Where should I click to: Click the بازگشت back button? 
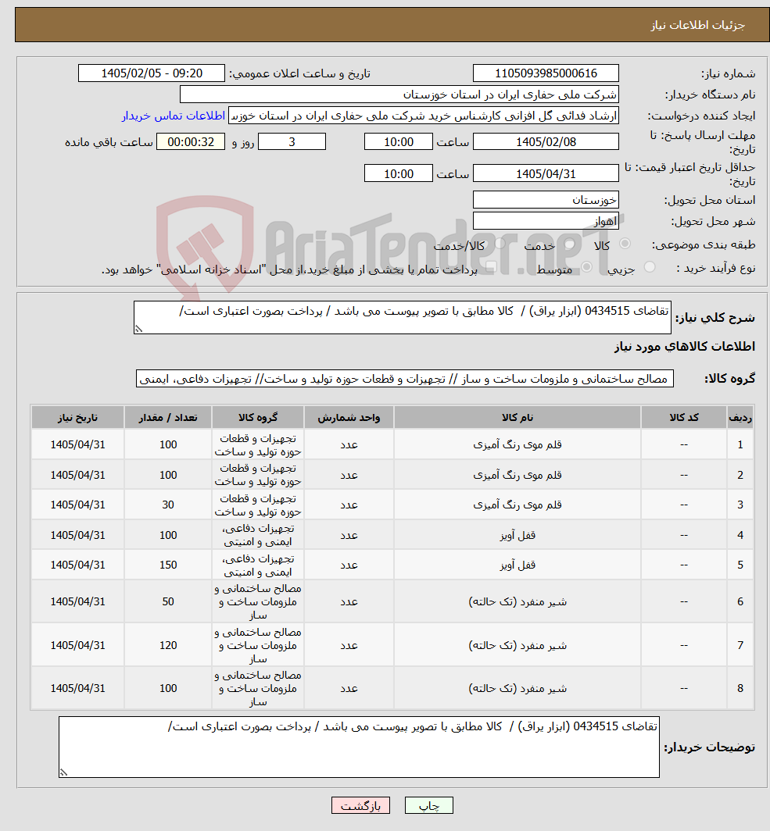[x=360, y=805]
